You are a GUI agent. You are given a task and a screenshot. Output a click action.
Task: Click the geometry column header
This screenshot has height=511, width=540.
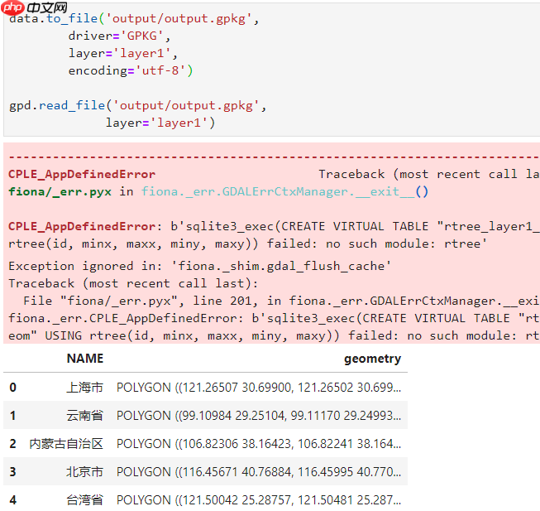(x=373, y=359)
